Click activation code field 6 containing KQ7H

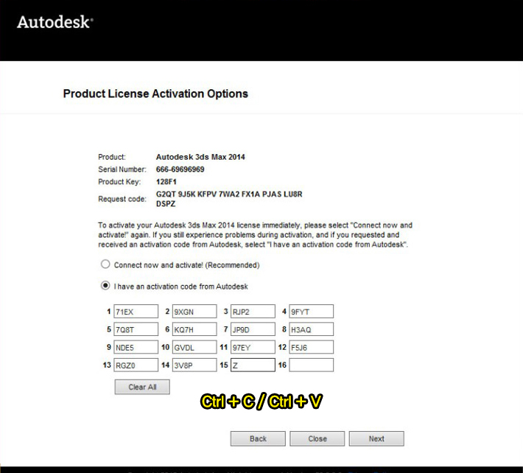194,329
